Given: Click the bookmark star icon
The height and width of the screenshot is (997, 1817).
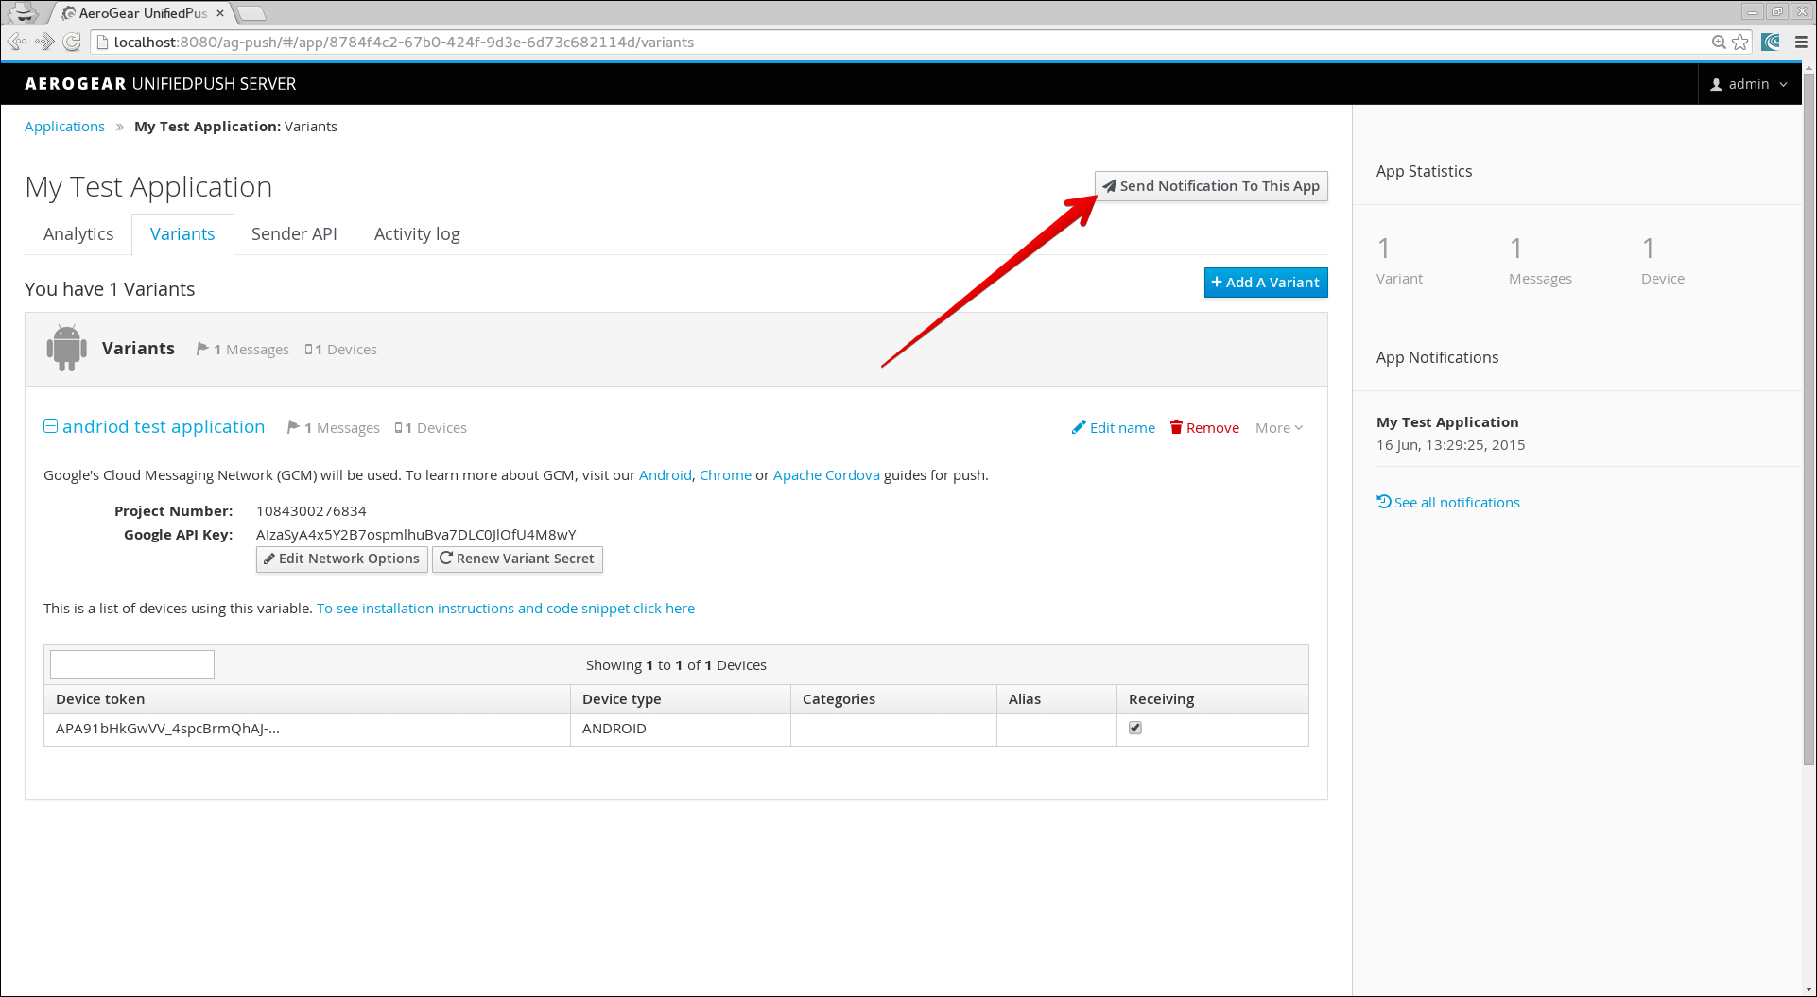Looking at the screenshot, I should (1740, 42).
